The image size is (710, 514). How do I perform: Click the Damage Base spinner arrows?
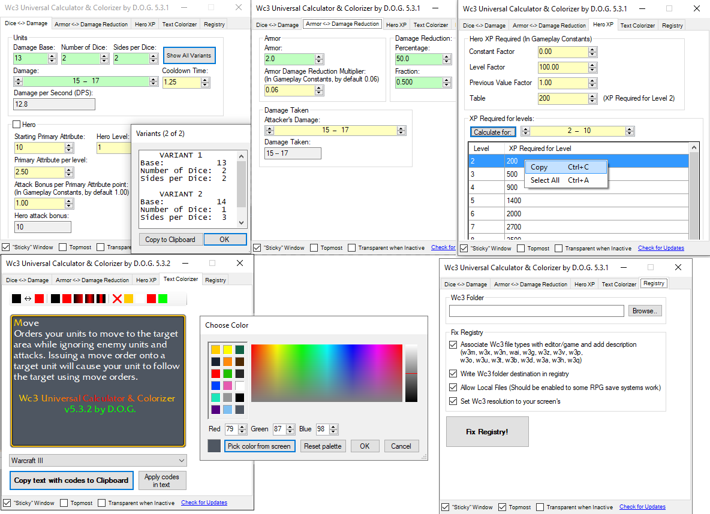click(52, 58)
